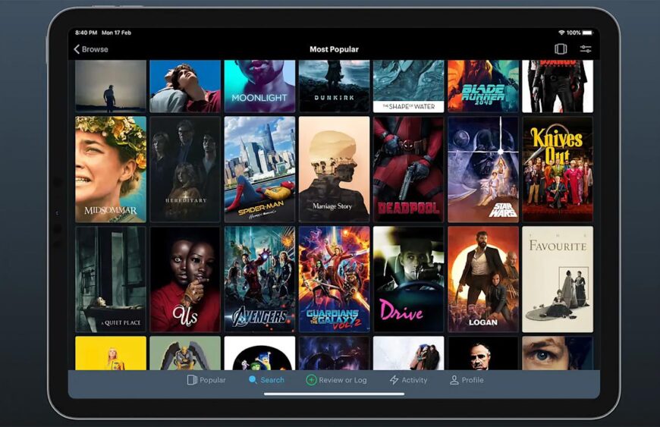
Task: Open the Hereditary poster
Action: click(x=185, y=169)
